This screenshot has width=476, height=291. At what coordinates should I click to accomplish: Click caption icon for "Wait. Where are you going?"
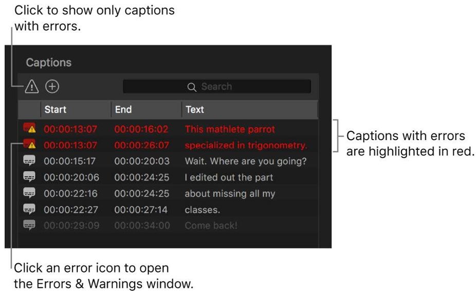click(29, 161)
